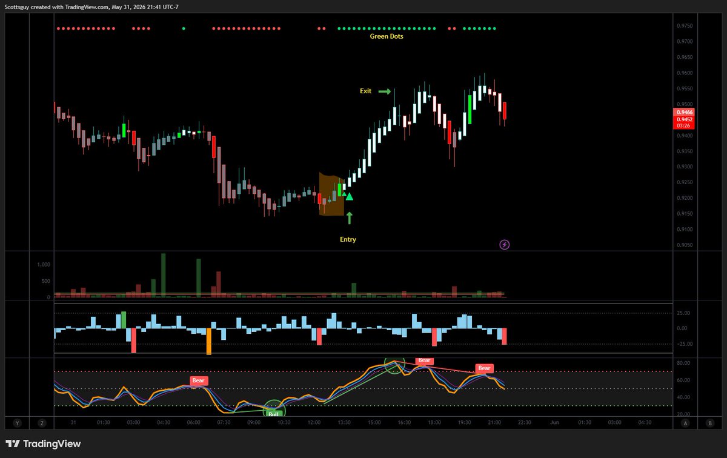Click the orange bar in the oscillator pane

coord(209,341)
